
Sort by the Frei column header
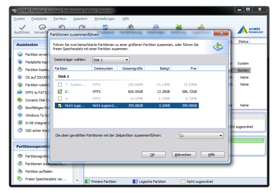[x=185, y=68]
